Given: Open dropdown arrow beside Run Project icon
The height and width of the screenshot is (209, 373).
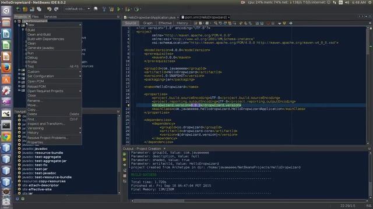Looking at the screenshot, I should pos(122,9).
